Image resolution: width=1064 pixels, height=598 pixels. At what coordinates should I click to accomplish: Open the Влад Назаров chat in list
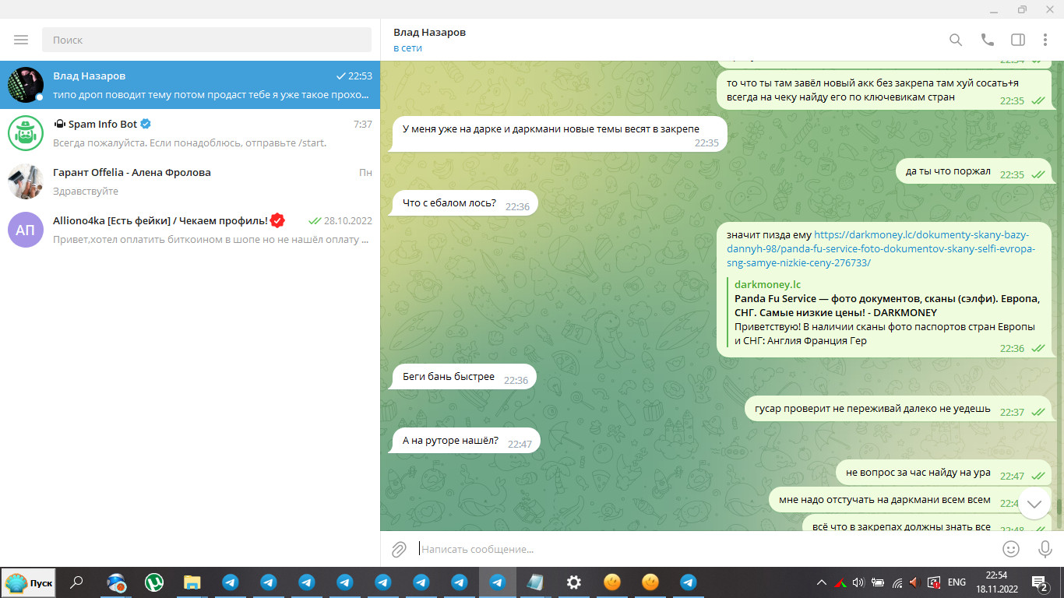tap(190, 85)
